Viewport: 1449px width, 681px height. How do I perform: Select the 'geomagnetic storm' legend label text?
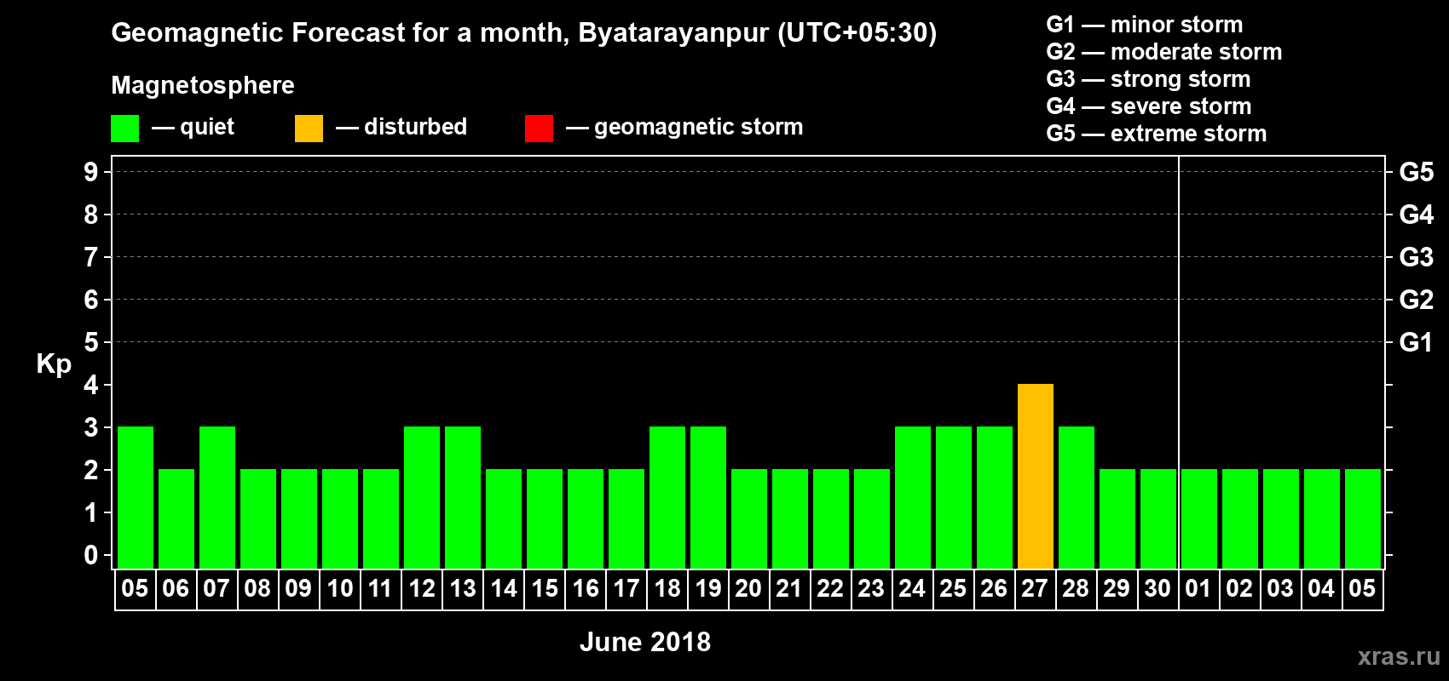(699, 128)
